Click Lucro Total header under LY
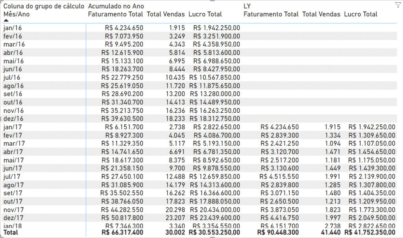 coord(360,14)
